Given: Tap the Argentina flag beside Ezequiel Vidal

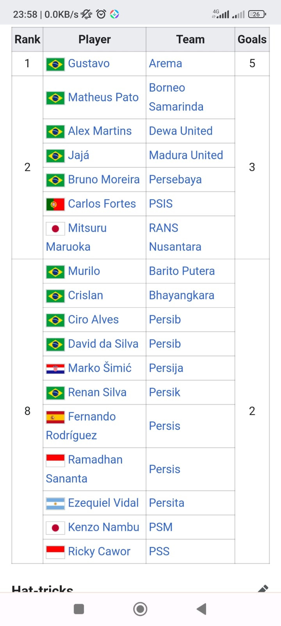Looking at the screenshot, I should [55, 503].
